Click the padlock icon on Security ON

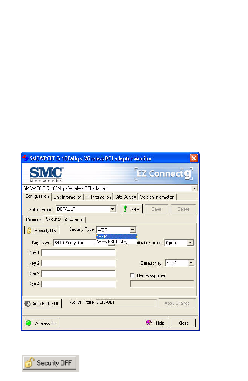29,230
